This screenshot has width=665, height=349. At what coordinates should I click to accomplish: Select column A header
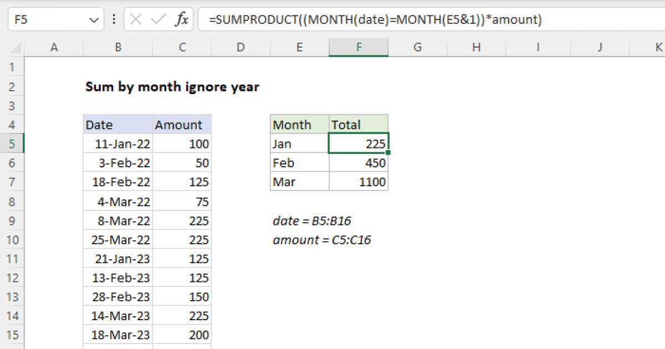[x=54, y=48]
